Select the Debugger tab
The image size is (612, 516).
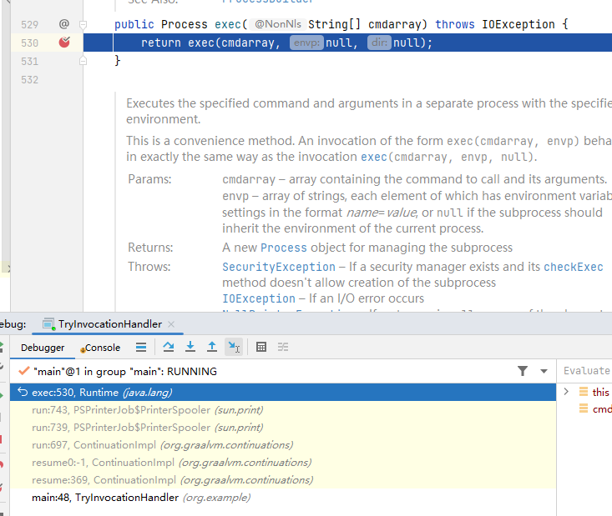43,348
